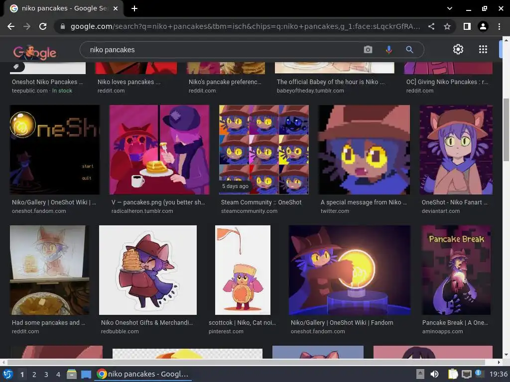510x382 pixels.
Task: Open the system start menu icon
Action: click(x=7, y=374)
